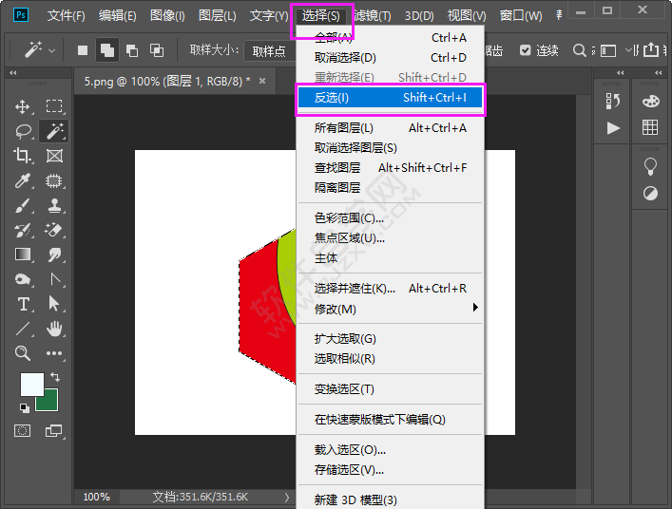672x509 pixels.
Task: Expand the collapsed toolbox double-arrow
Action: pos(13,73)
